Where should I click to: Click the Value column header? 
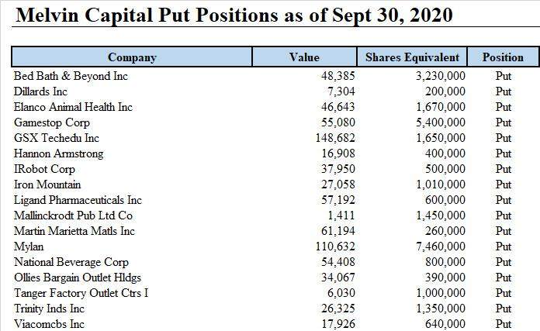tap(304, 57)
